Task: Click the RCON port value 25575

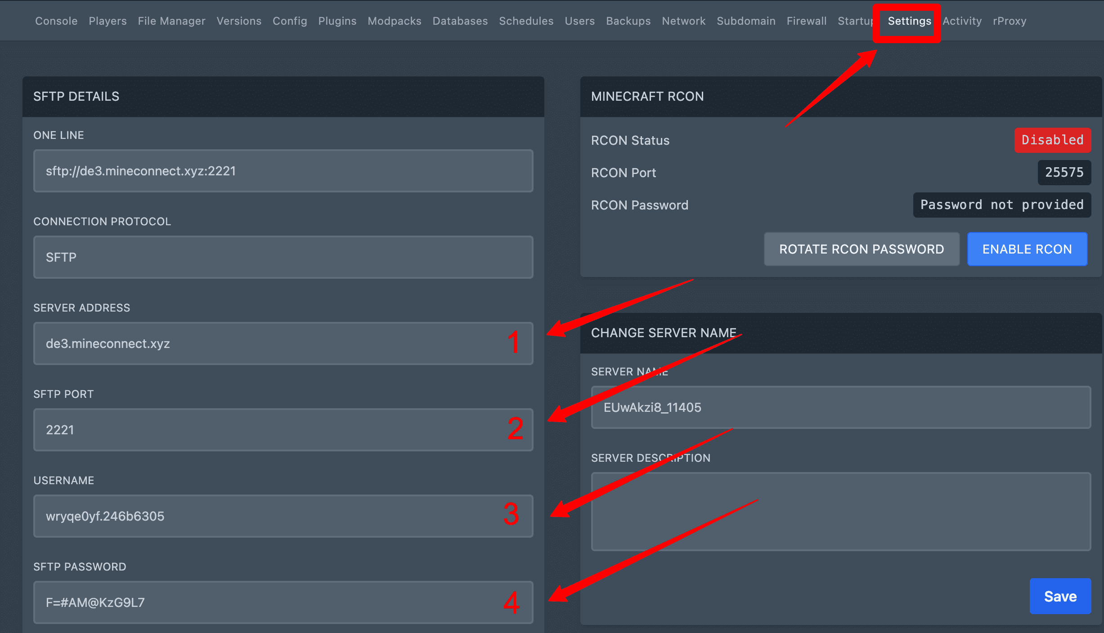Action: click(x=1064, y=172)
